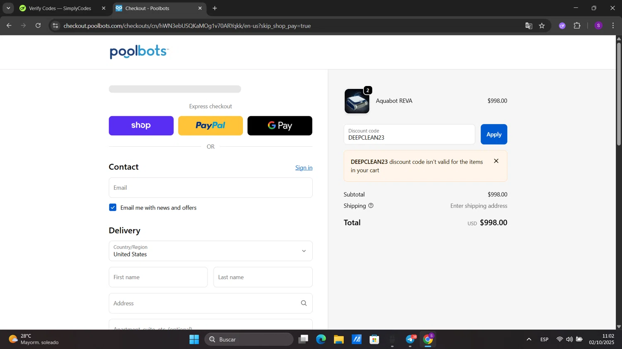This screenshot has width=622, height=349.
Task: Apply the discount code
Action: tap(494, 134)
